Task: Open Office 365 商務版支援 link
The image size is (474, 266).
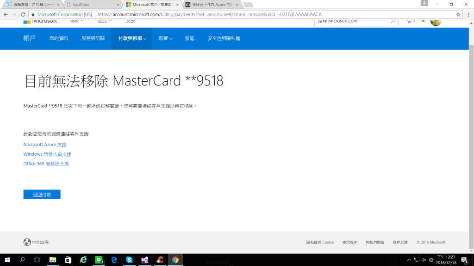Action: coord(46,164)
